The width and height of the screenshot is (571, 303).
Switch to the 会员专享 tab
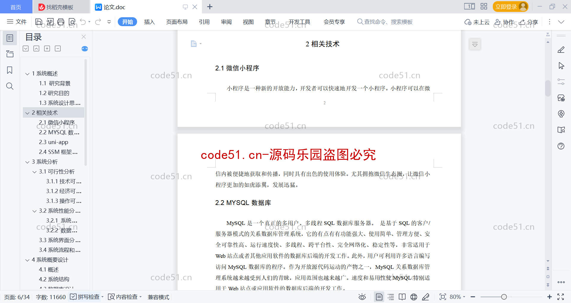click(x=334, y=22)
